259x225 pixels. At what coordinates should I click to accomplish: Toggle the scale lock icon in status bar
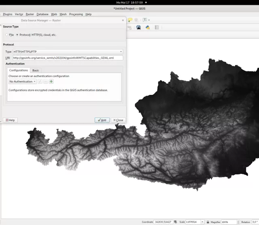click(207, 222)
